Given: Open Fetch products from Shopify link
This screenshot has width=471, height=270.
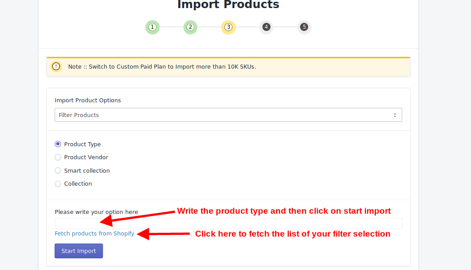Looking at the screenshot, I should (x=94, y=233).
